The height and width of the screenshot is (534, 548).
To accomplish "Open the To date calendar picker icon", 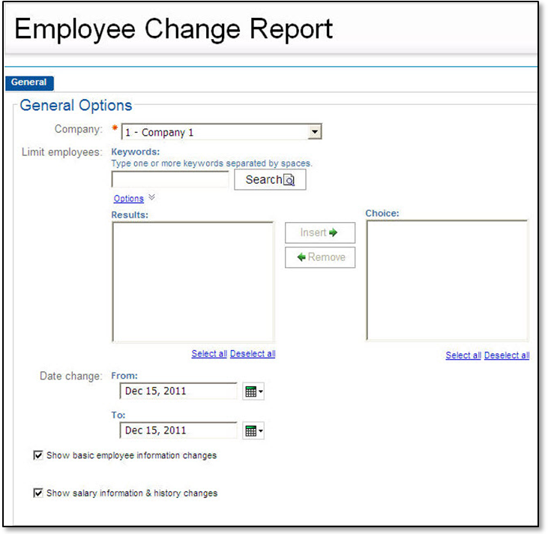I will coord(253,430).
